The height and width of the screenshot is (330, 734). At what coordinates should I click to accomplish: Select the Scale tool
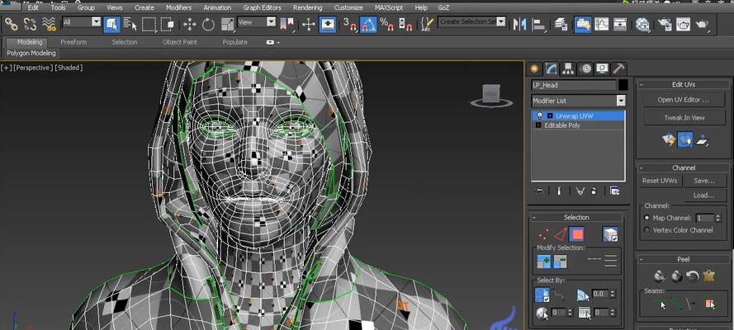click(228, 24)
